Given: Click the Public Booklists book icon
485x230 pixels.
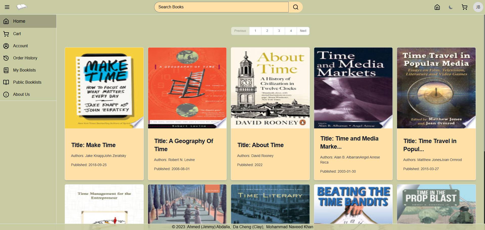Looking at the screenshot, I should click(6, 82).
